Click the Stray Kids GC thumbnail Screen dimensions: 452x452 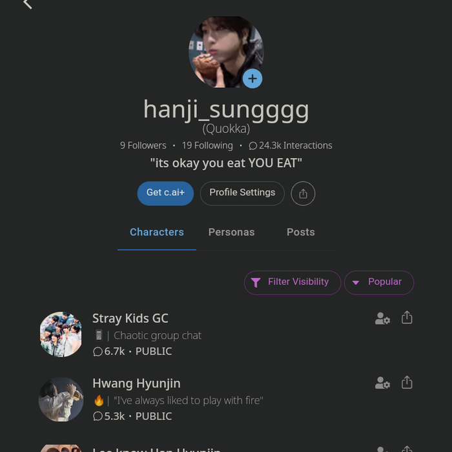[x=61, y=334]
